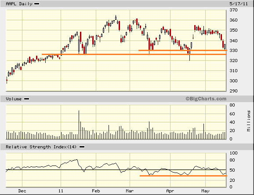Click the 60 volume axis label
The width and height of the screenshot is (254, 195).
click(x=232, y=114)
